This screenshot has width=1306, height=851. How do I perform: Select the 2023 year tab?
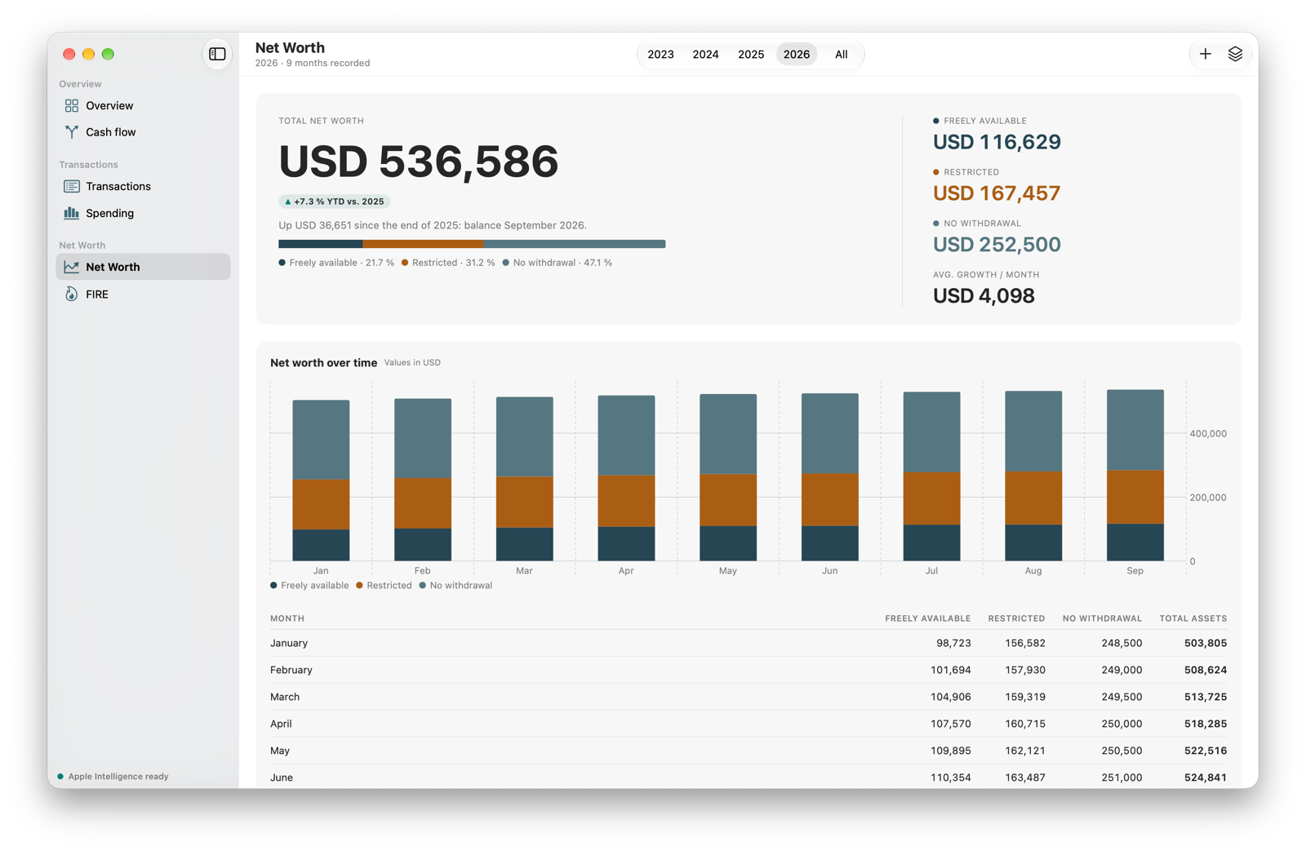[660, 55]
